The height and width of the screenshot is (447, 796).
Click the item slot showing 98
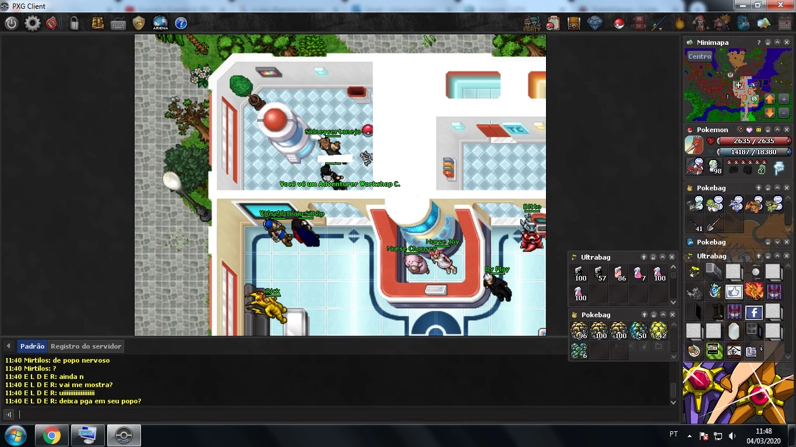click(714, 166)
